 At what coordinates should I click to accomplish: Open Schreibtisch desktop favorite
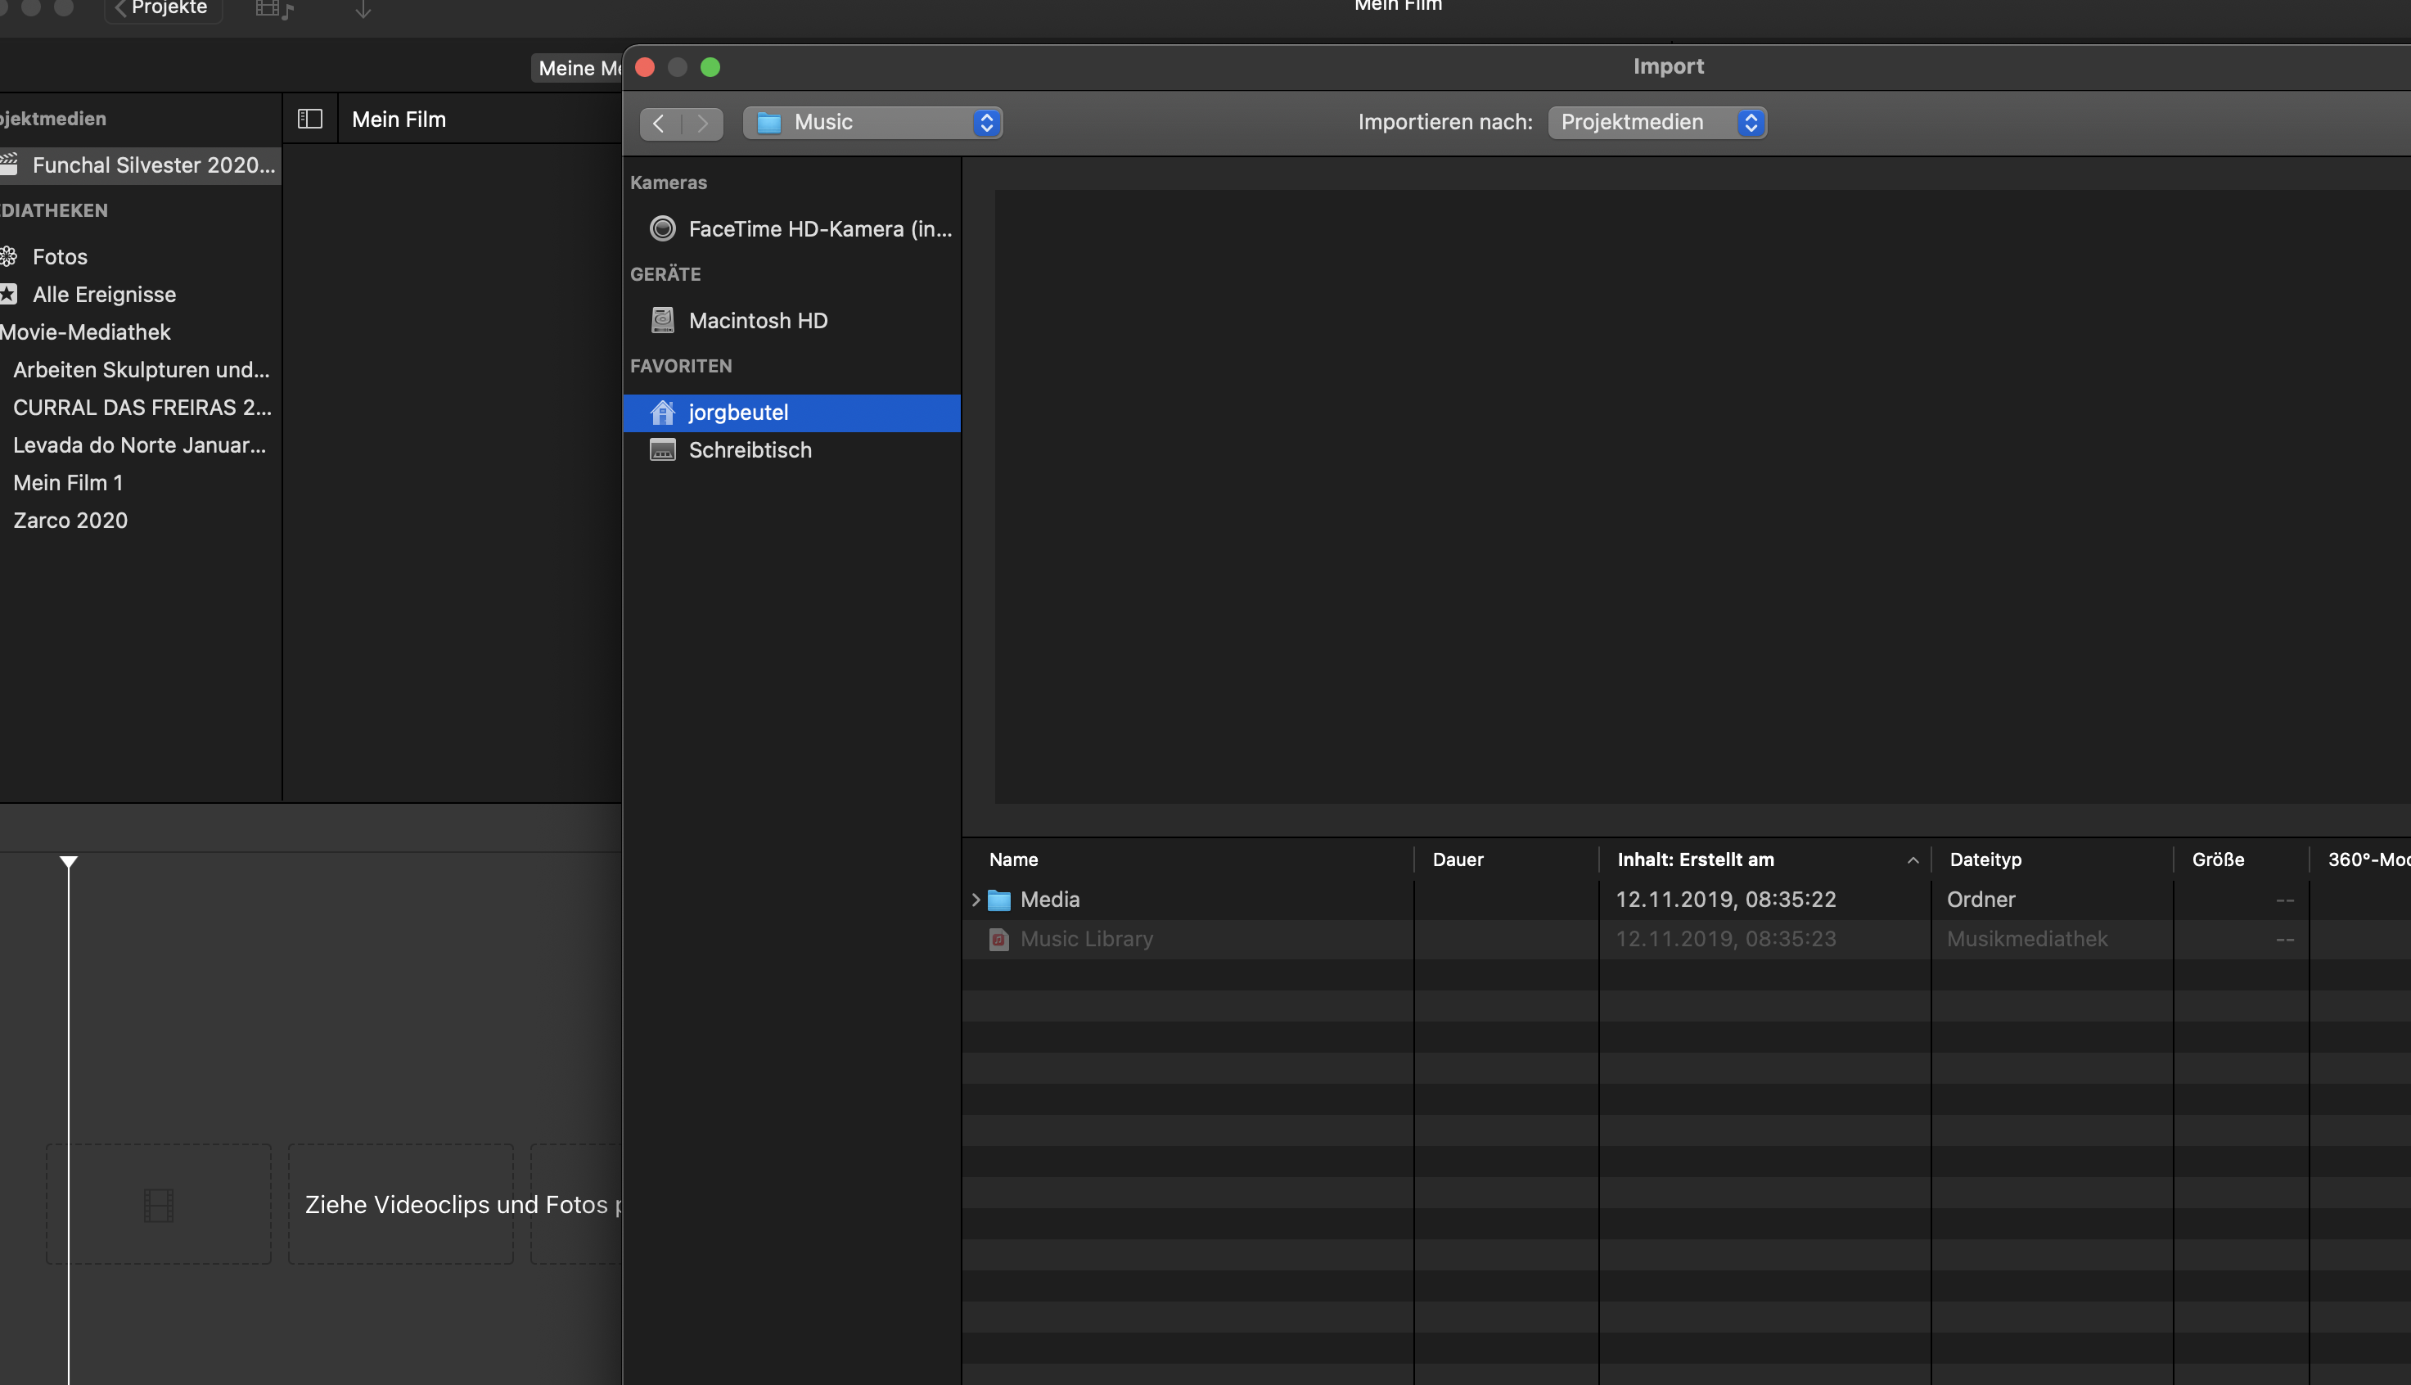coord(749,450)
